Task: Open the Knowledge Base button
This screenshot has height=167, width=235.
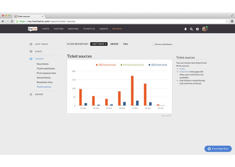Action: tap(218, 149)
